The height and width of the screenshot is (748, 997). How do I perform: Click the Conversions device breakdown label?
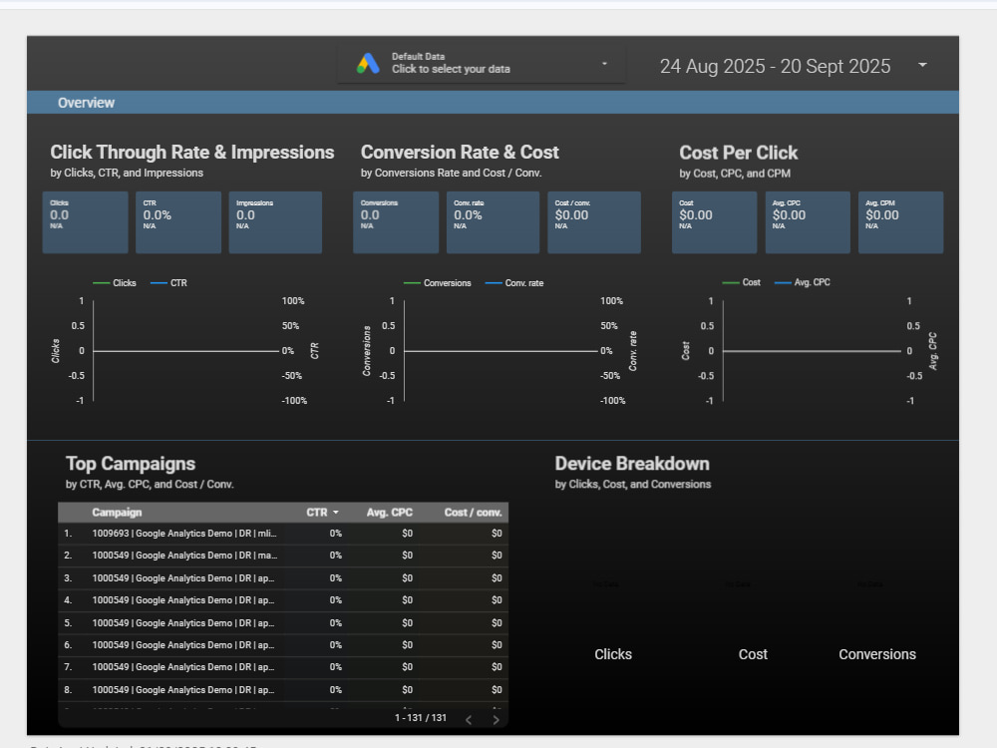876,654
